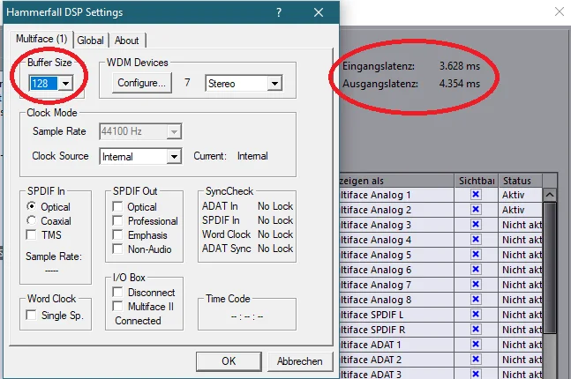Select the 'ltiface Analog 1' name cell
Screen dimensions: 571x379
(x=396, y=195)
